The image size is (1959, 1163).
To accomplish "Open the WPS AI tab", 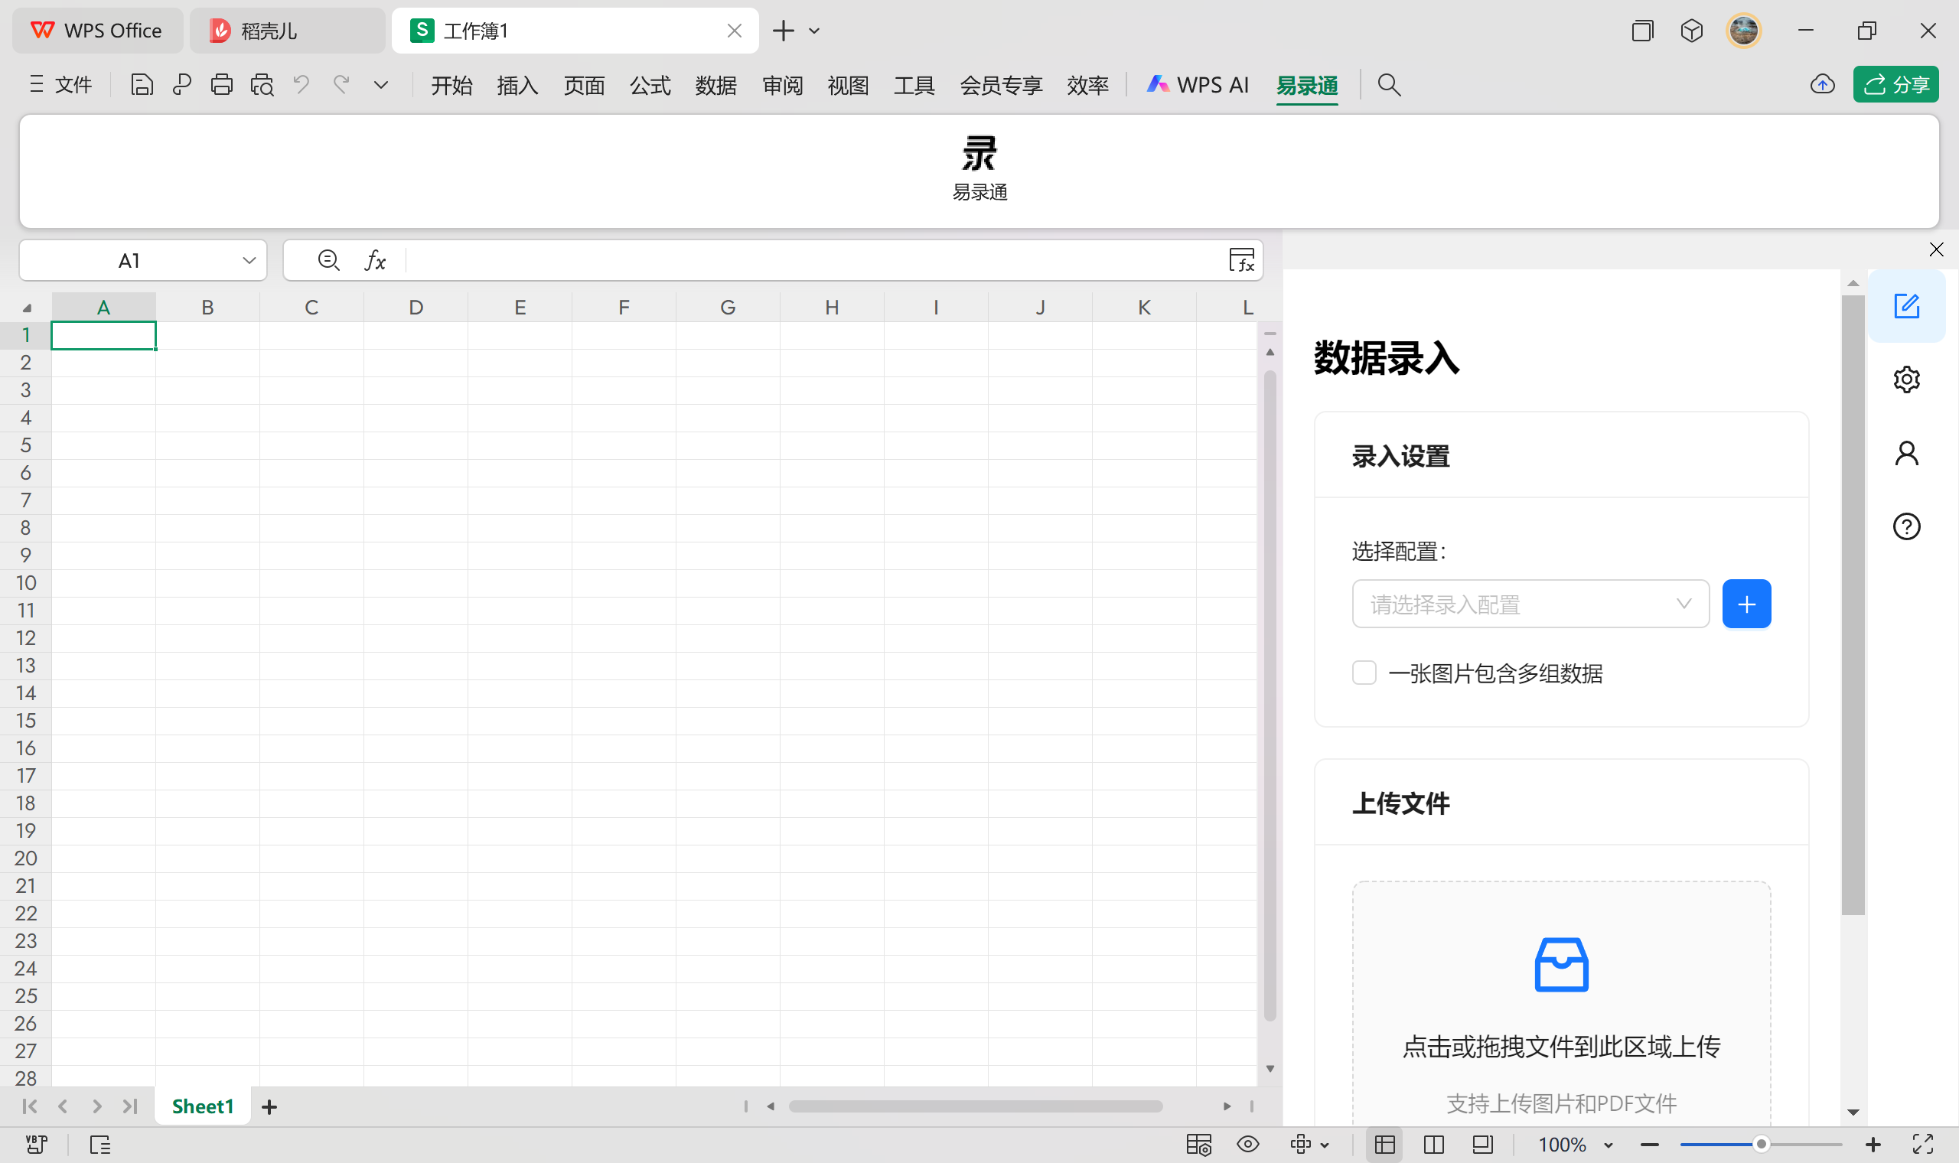I will click(x=1198, y=85).
